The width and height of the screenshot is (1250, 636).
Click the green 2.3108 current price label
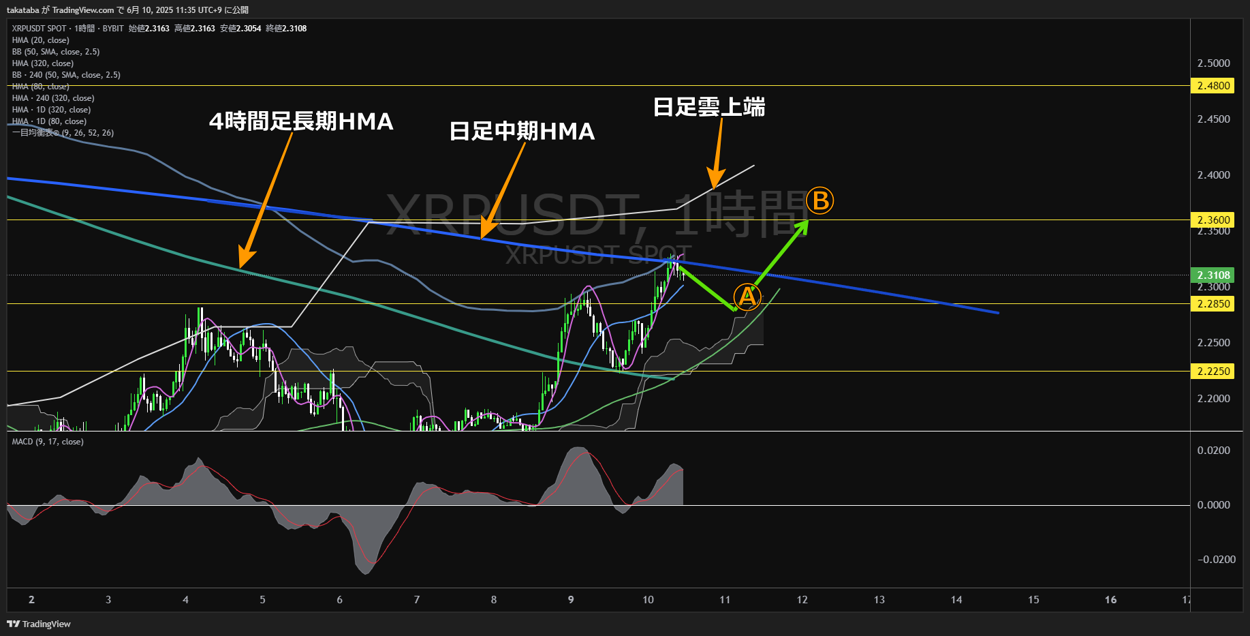(1213, 275)
